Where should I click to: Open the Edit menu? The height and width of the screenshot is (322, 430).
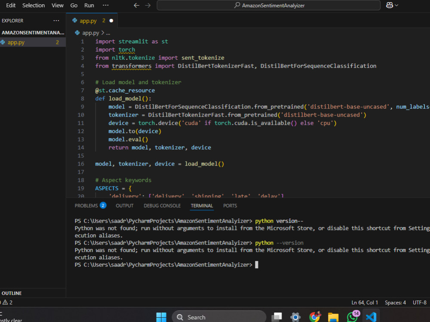tap(11, 6)
